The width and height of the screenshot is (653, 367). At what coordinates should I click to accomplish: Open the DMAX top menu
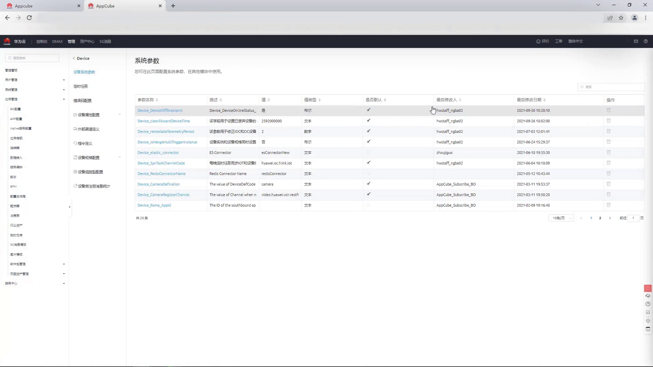point(57,41)
